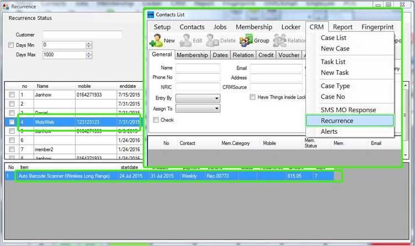Switch to the General tab

coord(162,55)
